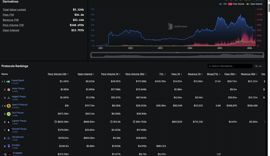Viewport: 270px width, 156px height.
Task: Click the ApeX Protocol logo icon
Action: pos(9,106)
